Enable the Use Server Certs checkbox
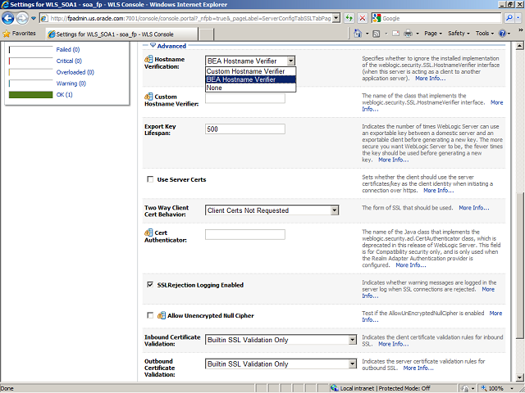Viewport: 525px width, 393px height. (x=149, y=178)
